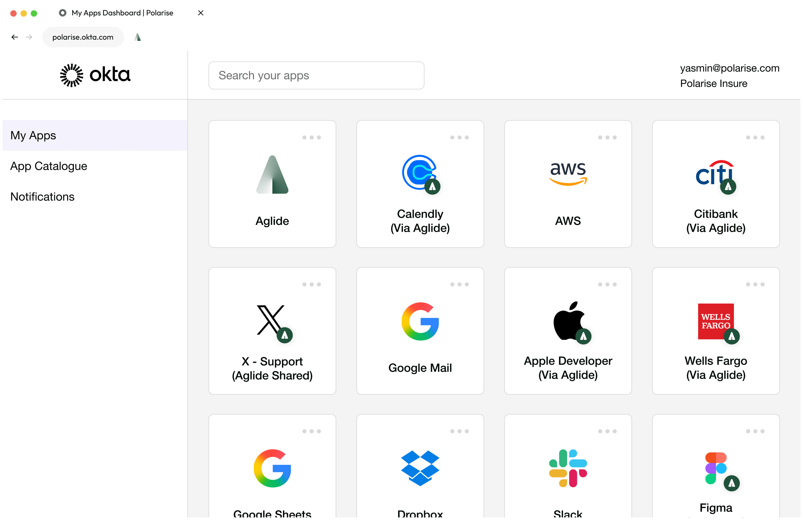Image resolution: width=803 pixels, height=520 pixels.
Task: Click the X - Support (Aglide Shared) label
Action: (272, 368)
